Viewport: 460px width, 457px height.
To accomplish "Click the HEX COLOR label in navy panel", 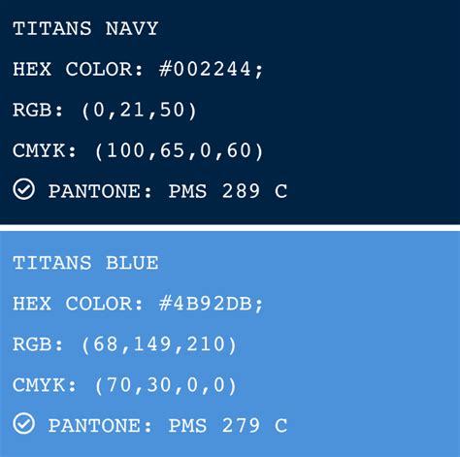I will [78, 69].
